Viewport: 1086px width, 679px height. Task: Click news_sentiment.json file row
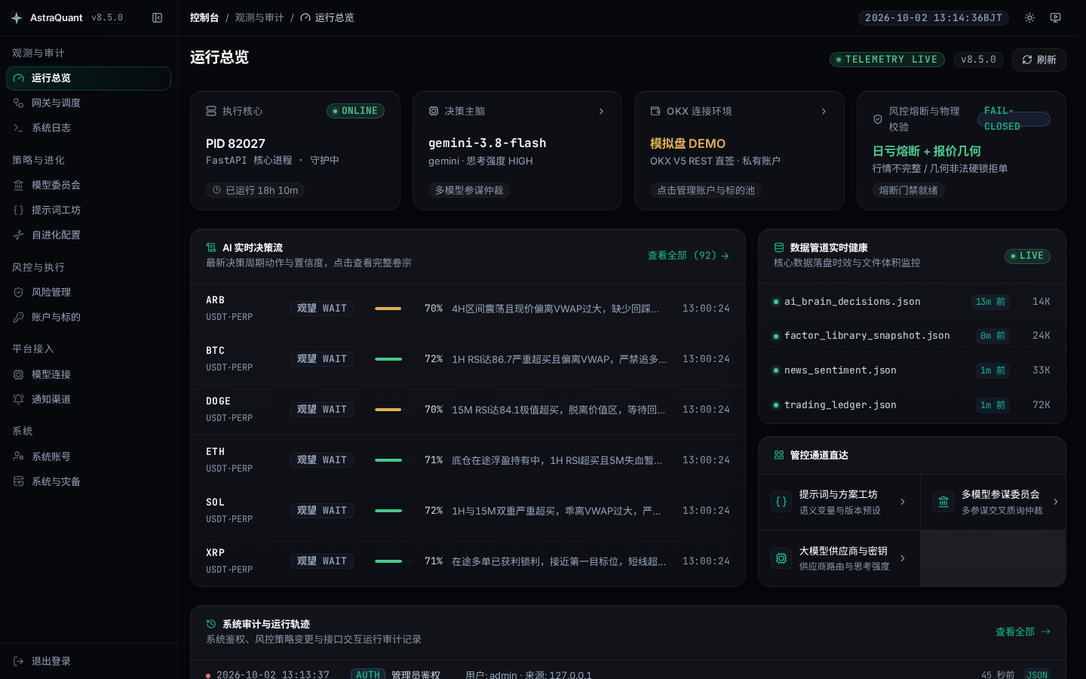coord(912,370)
